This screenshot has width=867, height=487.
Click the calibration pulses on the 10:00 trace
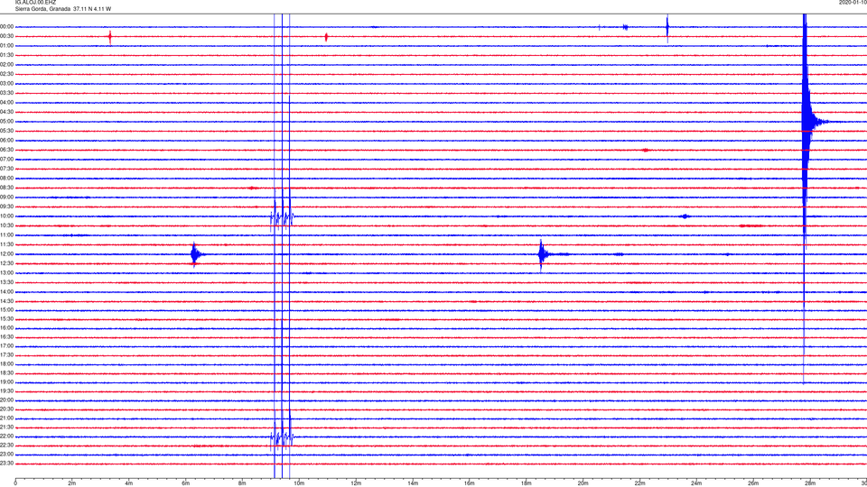point(282,217)
